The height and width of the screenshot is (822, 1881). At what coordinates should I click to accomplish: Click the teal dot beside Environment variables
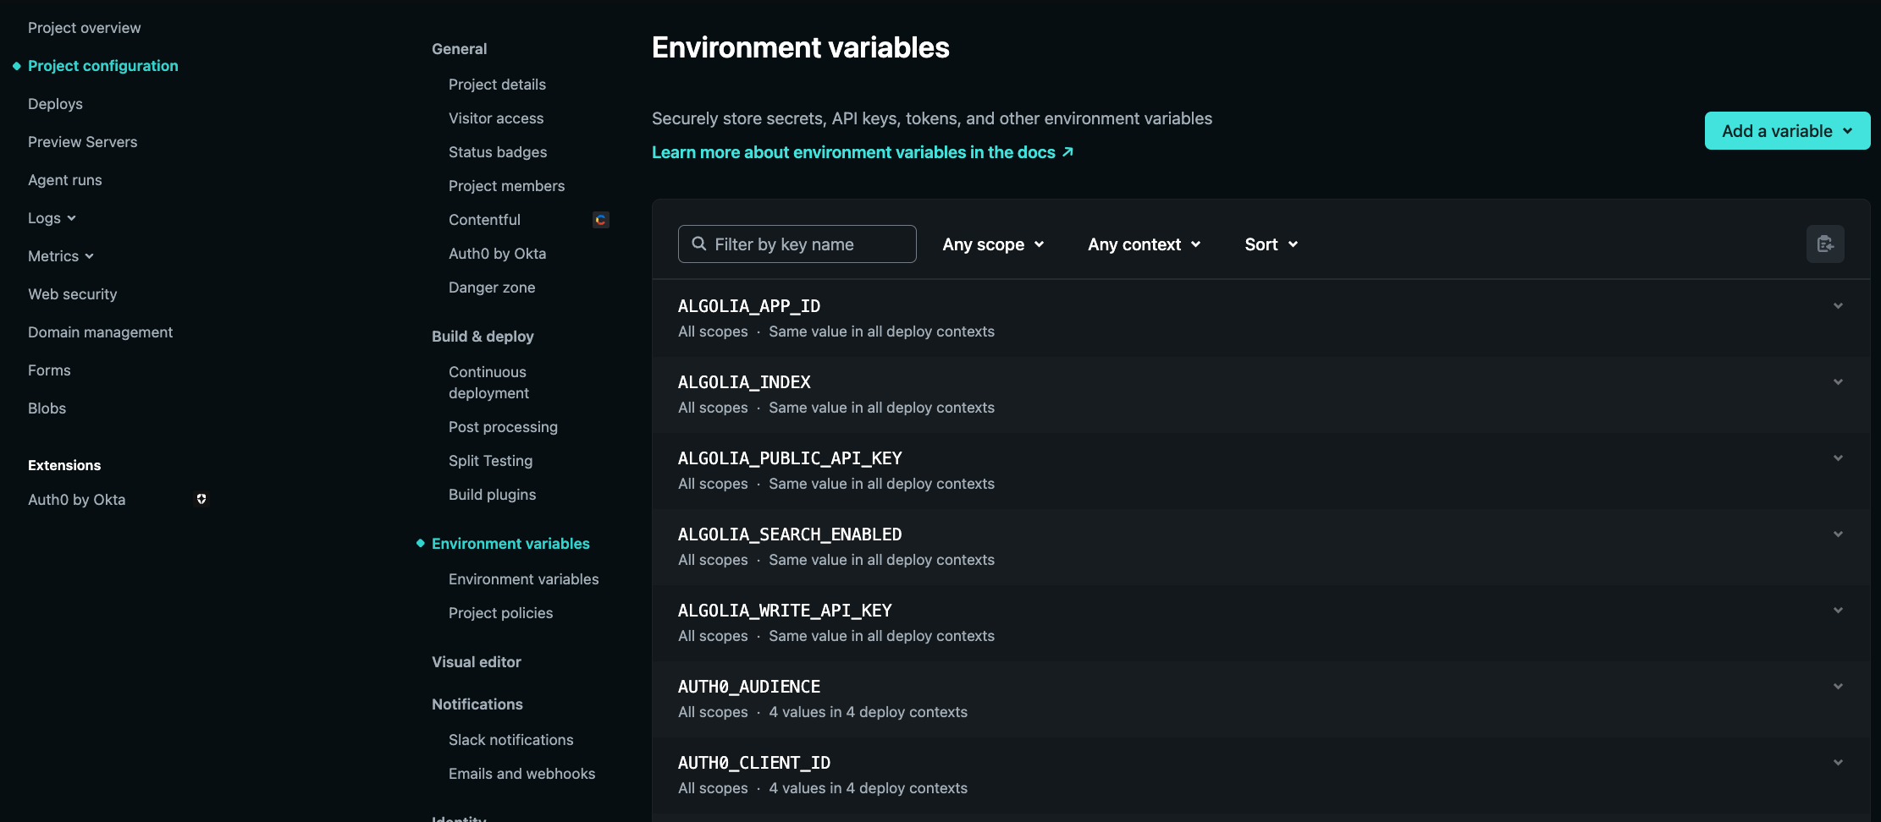coord(420,543)
